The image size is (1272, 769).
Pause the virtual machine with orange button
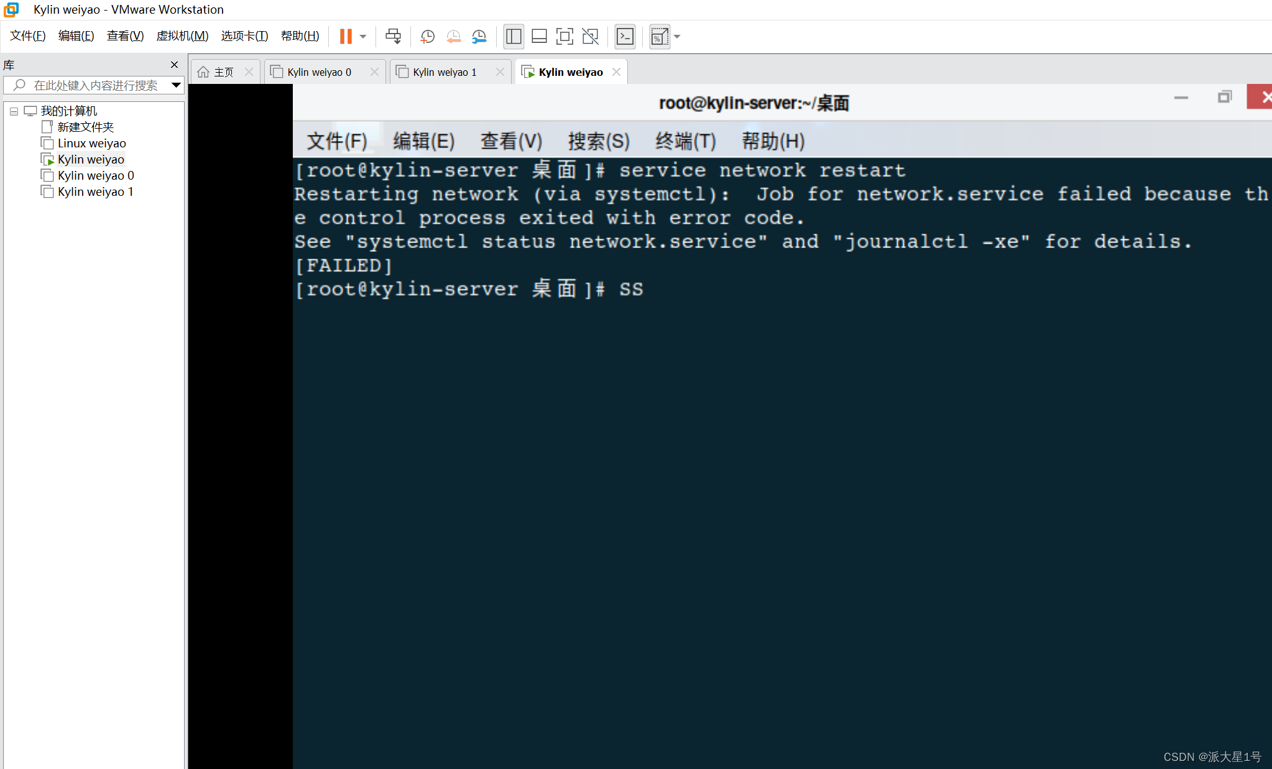coord(346,37)
